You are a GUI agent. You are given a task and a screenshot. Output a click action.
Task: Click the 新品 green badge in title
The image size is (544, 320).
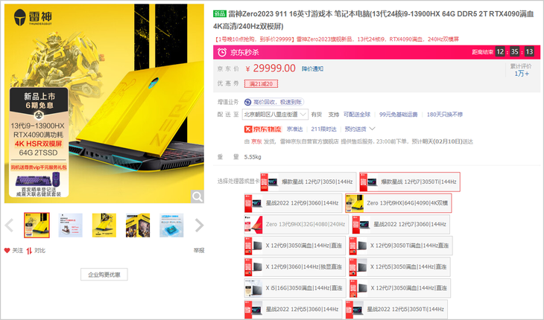click(x=220, y=14)
